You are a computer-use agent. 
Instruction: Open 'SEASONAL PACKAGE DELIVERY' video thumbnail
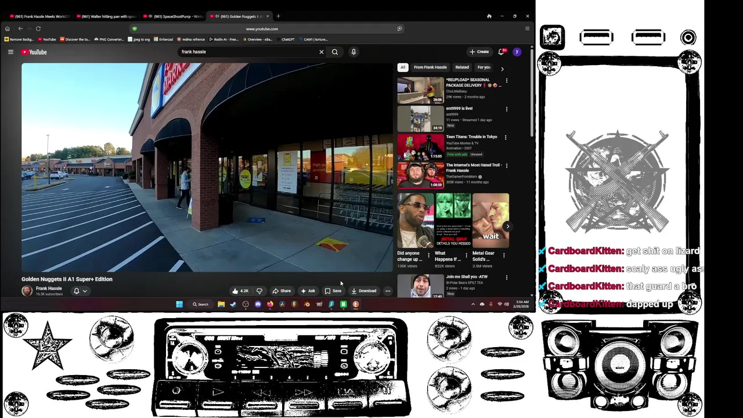[420, 90]
